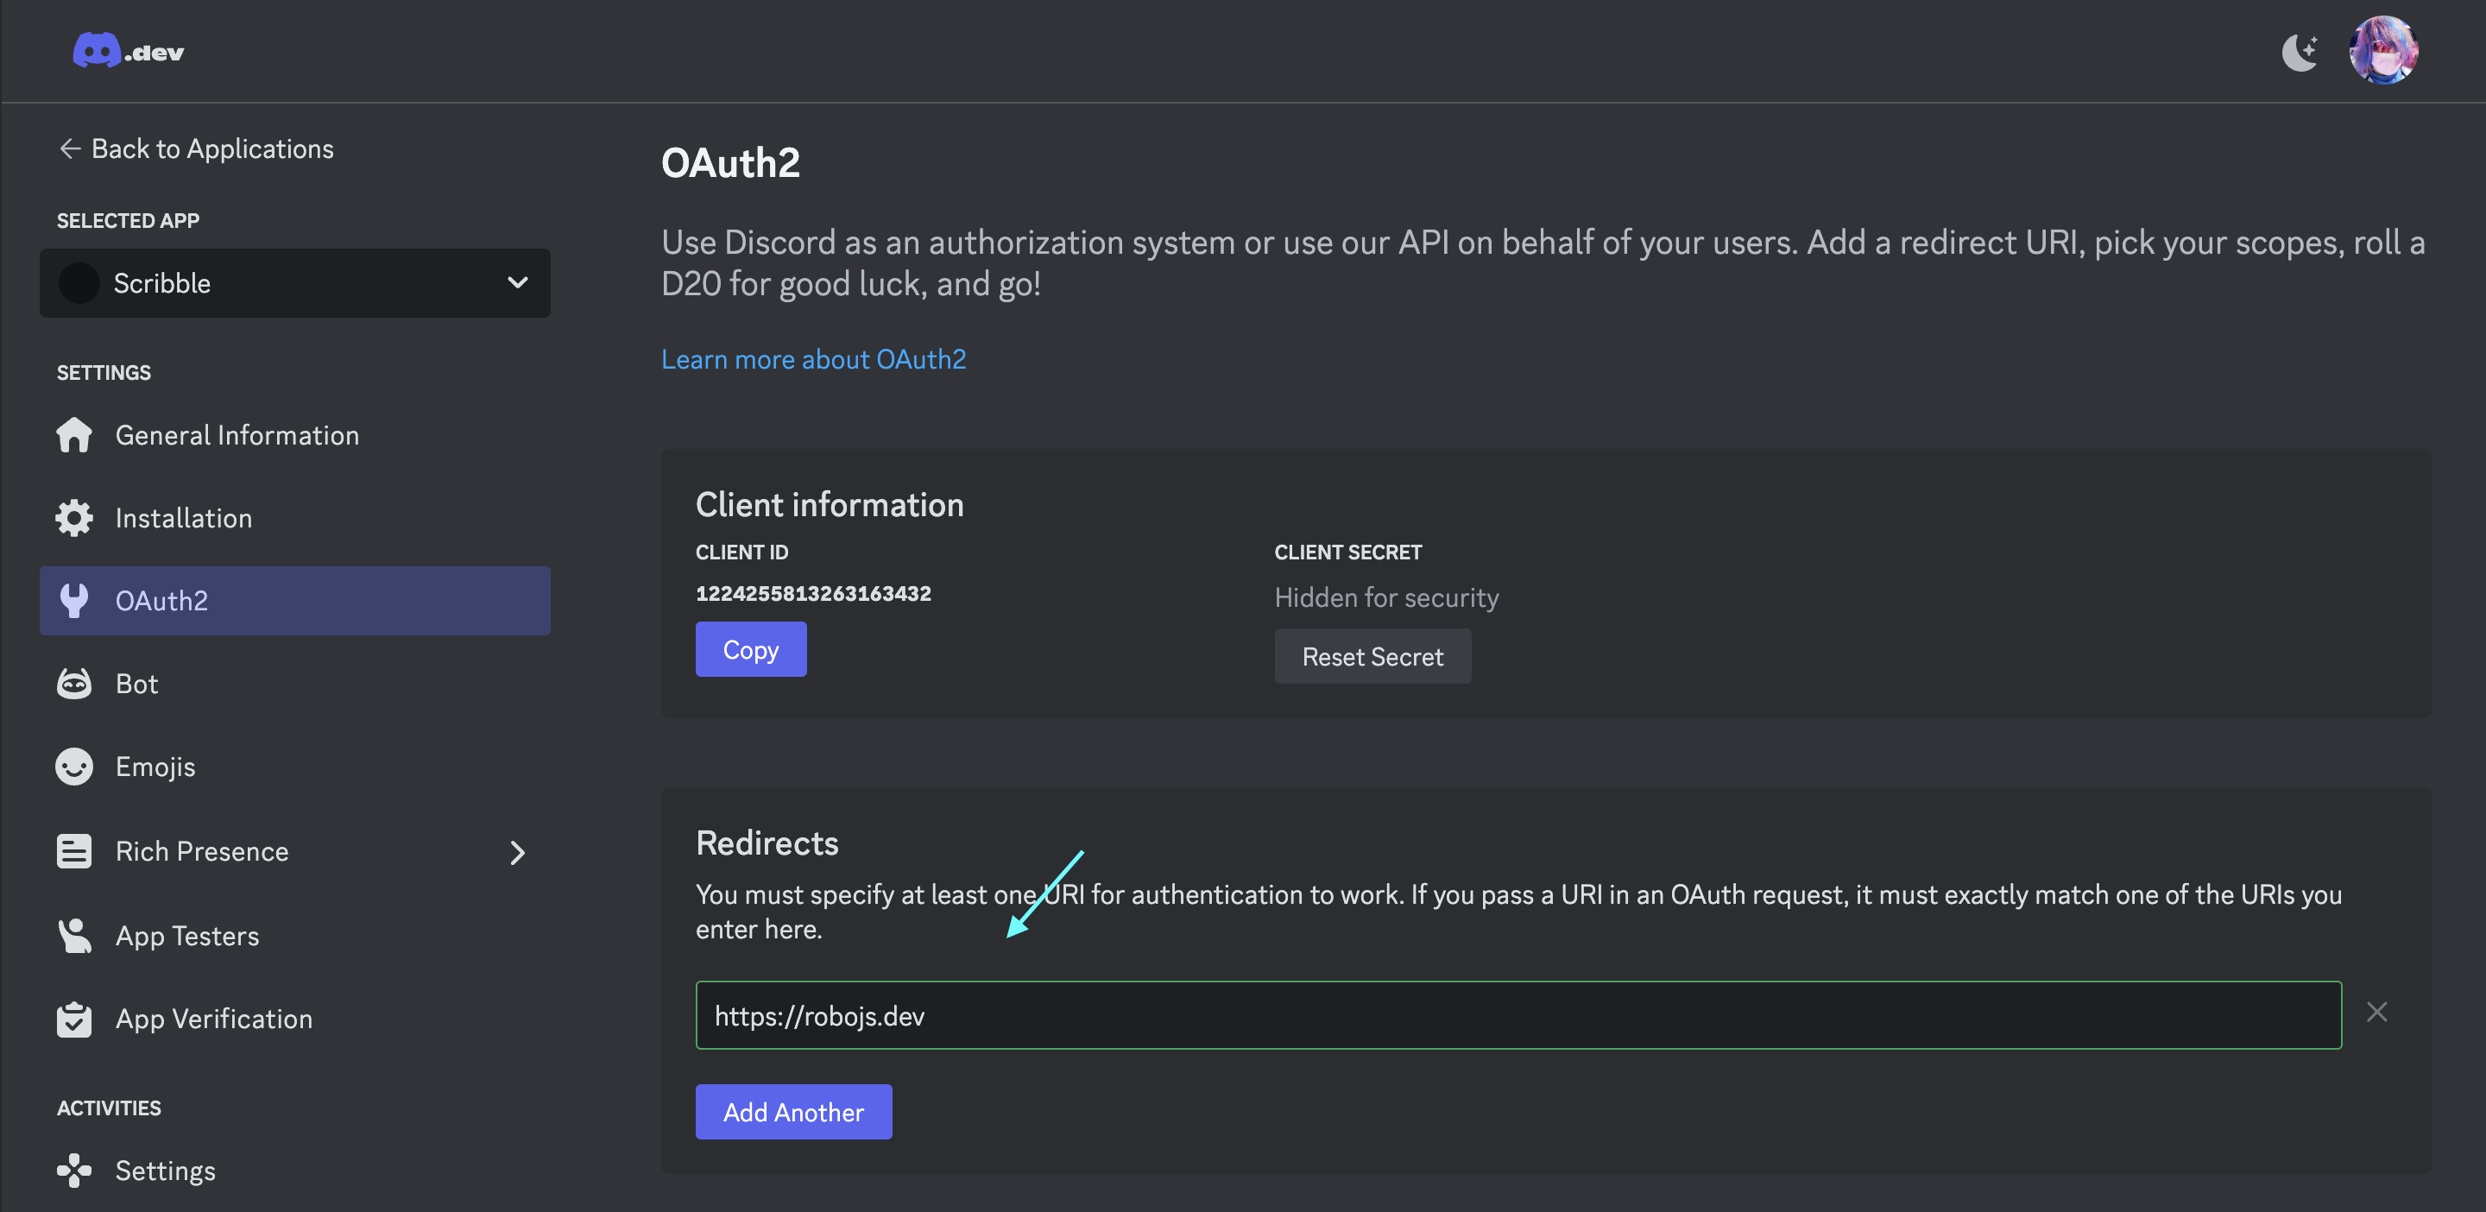
Task: Select the App Verification shield icon
Action: coord(74,1019)
